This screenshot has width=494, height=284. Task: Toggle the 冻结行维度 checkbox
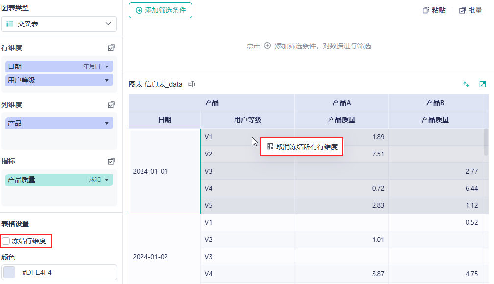[x=6, y=241]
